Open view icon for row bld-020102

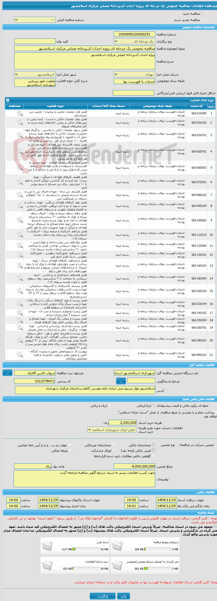click(20, 123)
